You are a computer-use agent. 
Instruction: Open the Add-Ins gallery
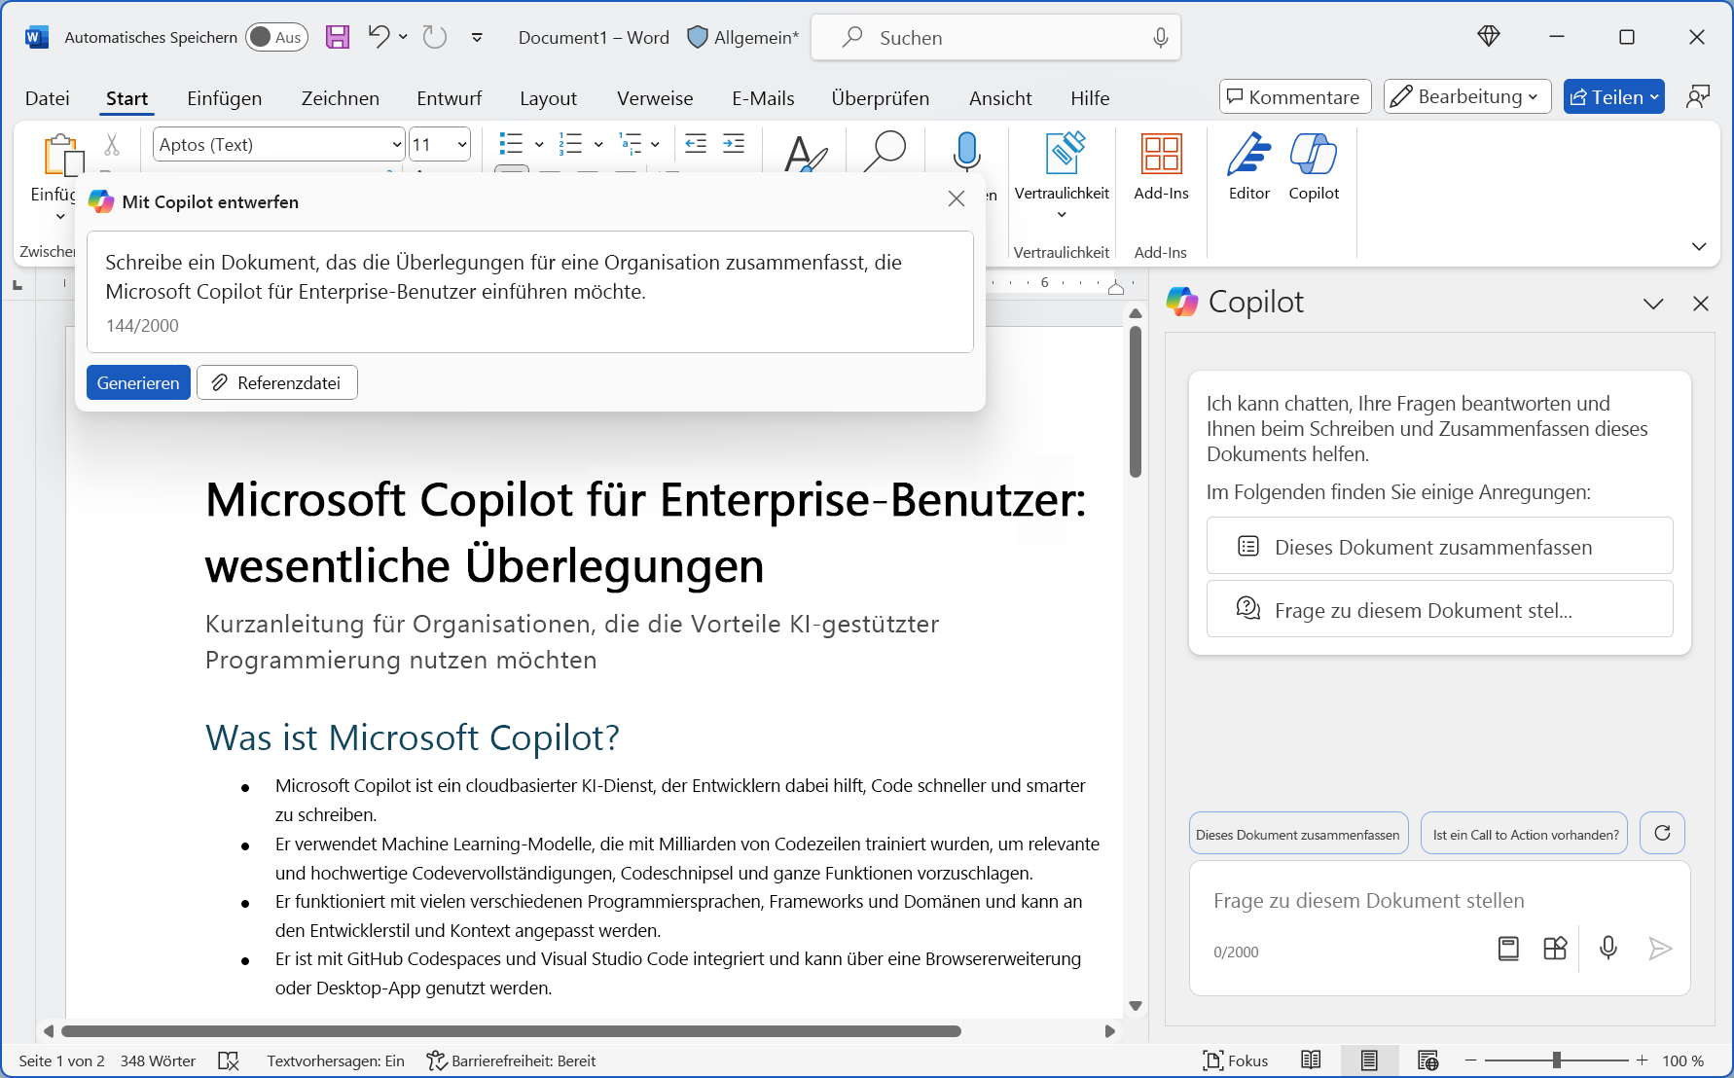pyautogui.click(x=1161, y=166)
